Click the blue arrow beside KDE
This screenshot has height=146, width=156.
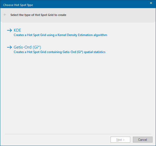click(x=9, y=30)
